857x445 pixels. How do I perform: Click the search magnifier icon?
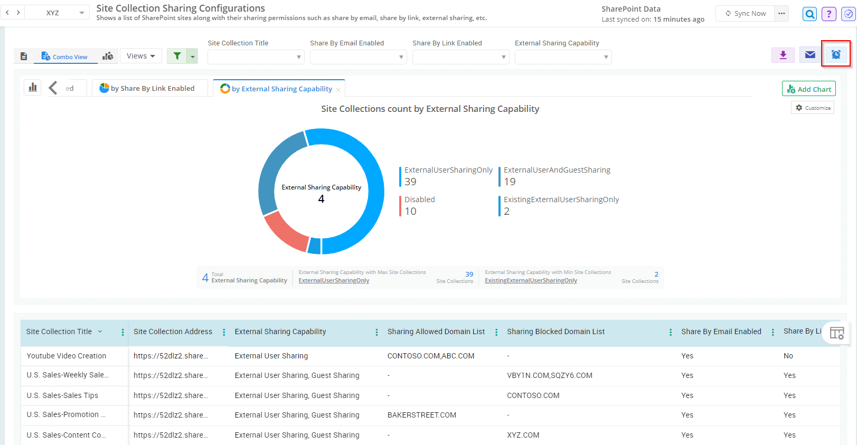(x=809, y=14)
